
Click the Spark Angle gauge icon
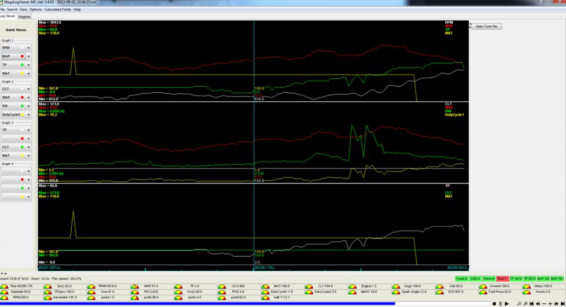[x=395, y=291]
